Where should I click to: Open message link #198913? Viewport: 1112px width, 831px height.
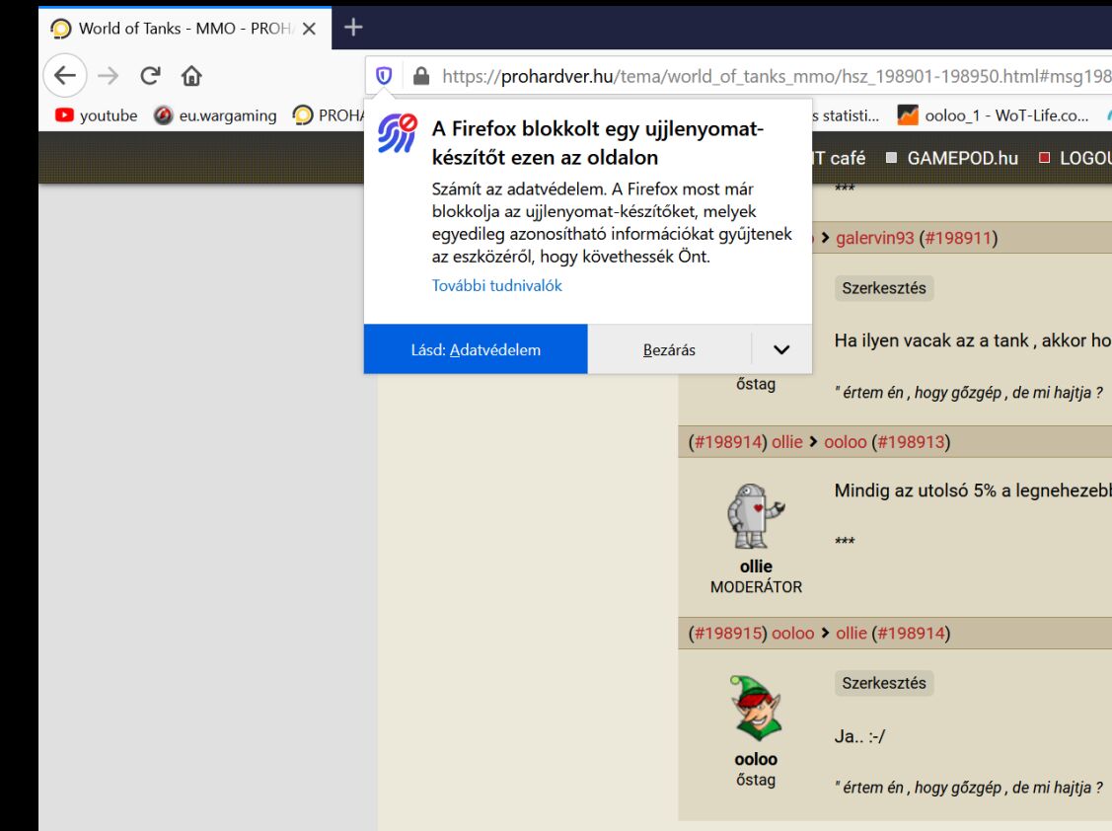pyautogui.click(x=911, y=442)
